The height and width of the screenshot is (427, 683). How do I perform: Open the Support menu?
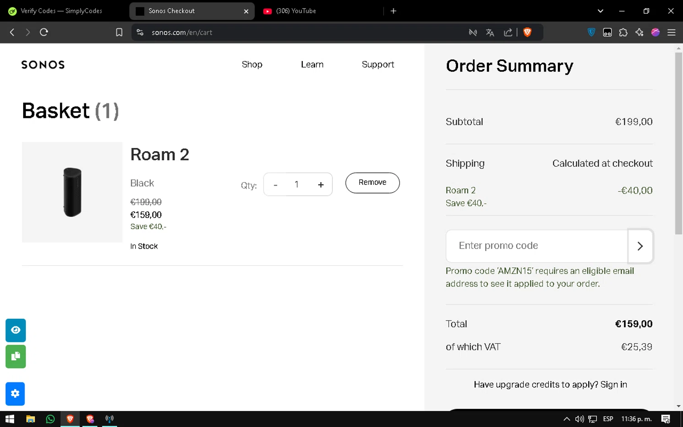click(378, 65)
